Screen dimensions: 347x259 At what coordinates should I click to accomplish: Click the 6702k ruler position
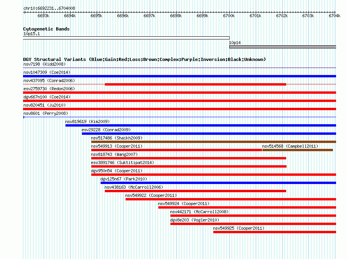point(282,16)
